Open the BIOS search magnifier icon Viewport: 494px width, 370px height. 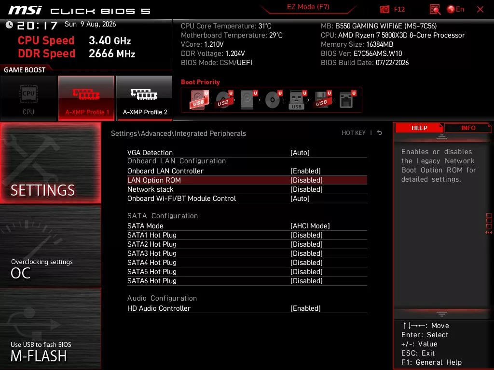click(435, 10)
